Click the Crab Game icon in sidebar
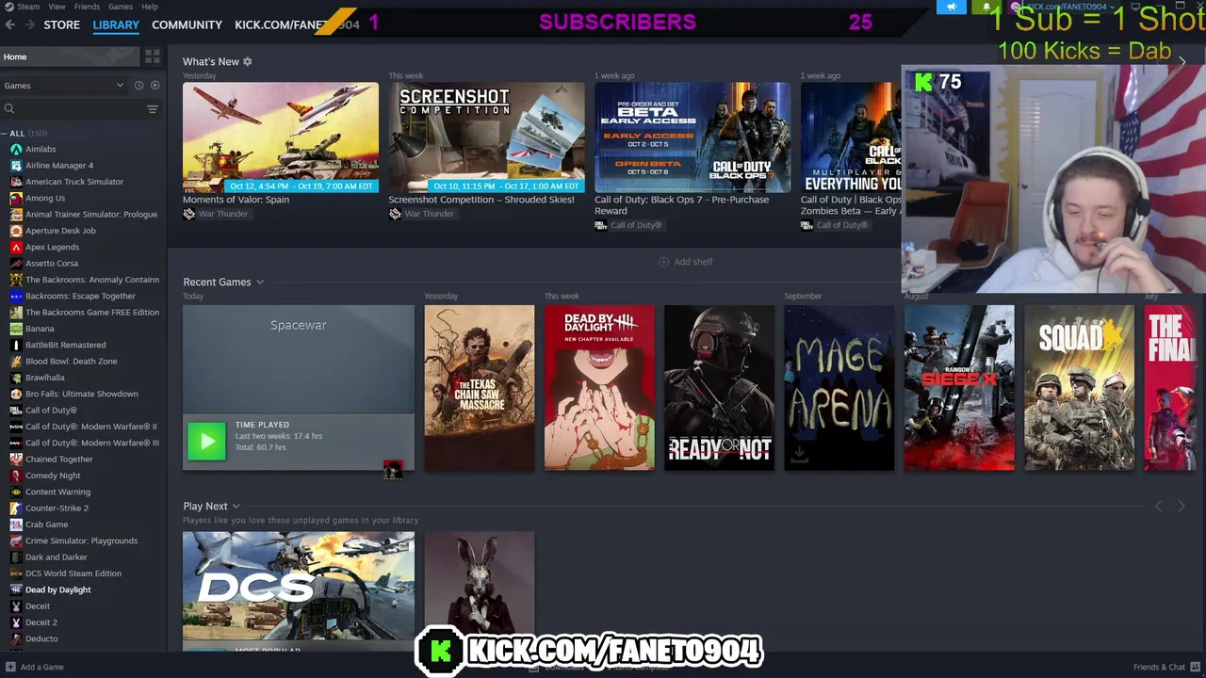Viewport: 1206px width, 678px height. [x=16, y=525]
